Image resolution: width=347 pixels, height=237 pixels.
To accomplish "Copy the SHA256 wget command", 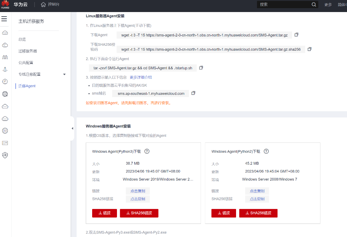I will (309, 49).
